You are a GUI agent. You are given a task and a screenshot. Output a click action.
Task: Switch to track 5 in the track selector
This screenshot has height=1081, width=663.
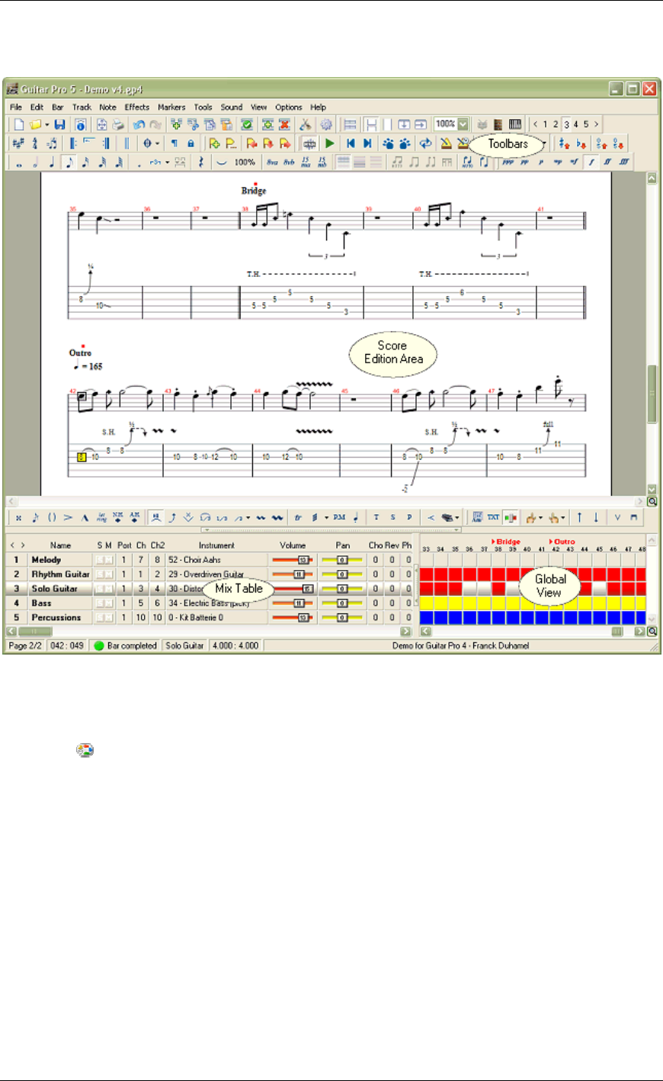pos(585,124)
